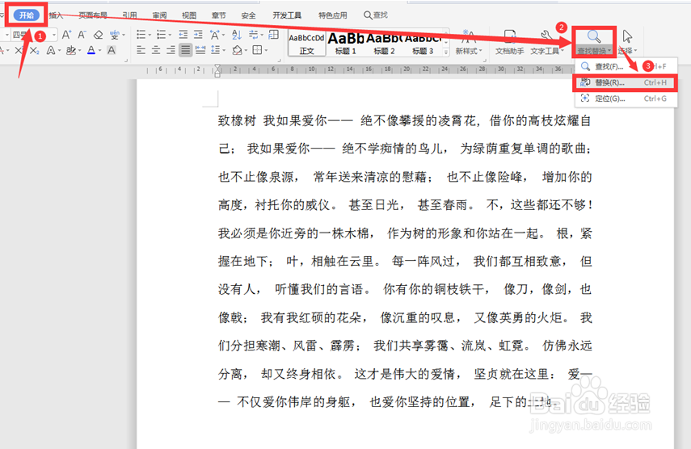Insert bulleted list

141,35
